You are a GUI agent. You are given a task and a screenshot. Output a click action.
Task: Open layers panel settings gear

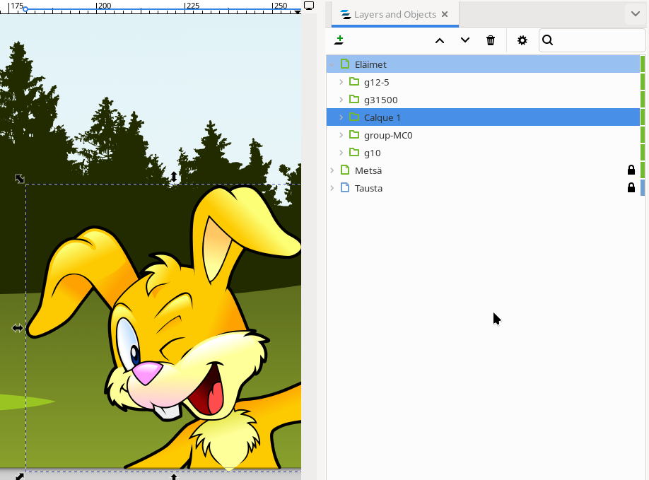522,40
